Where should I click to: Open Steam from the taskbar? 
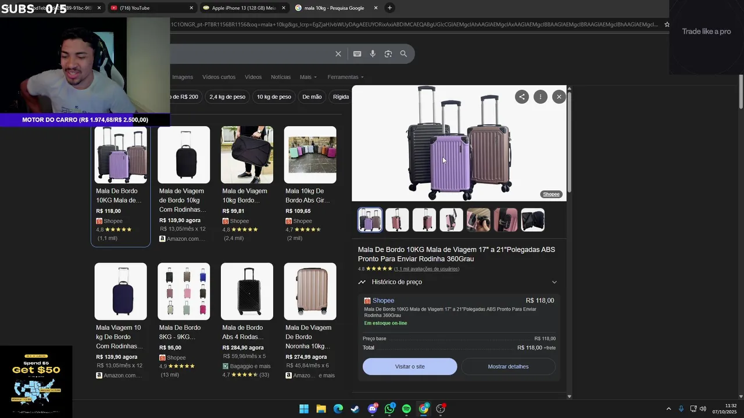pyautogui.click(x=355, y=409)
